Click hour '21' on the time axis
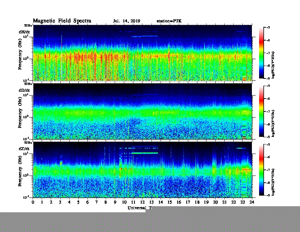Screen dimensions: 300x232 coord(224,202)
